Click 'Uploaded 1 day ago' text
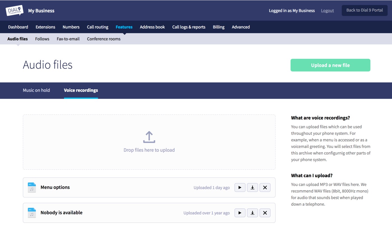392x228 pixels. point(212,187)
